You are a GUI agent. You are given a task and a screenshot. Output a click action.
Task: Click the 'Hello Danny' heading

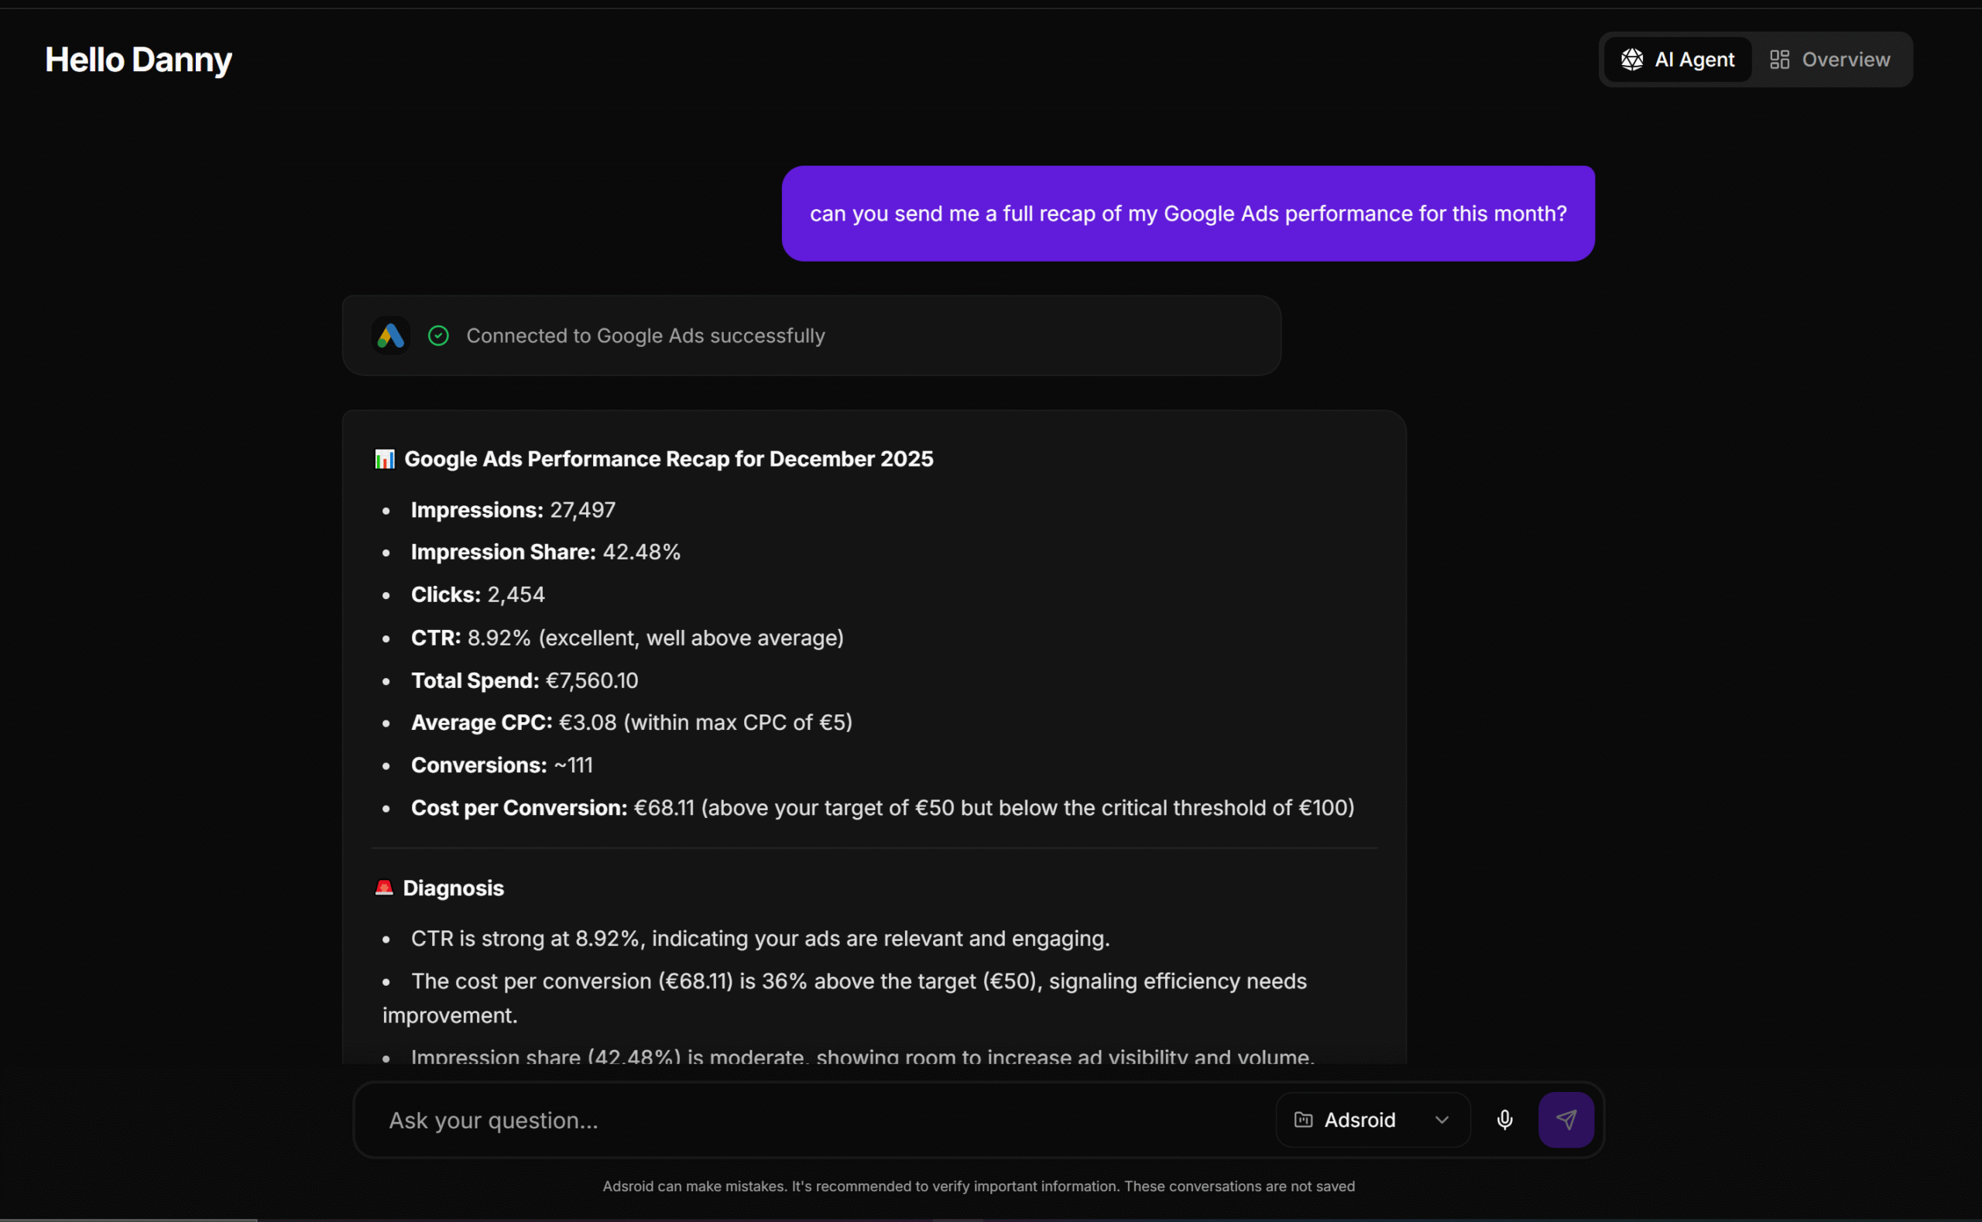139,60
